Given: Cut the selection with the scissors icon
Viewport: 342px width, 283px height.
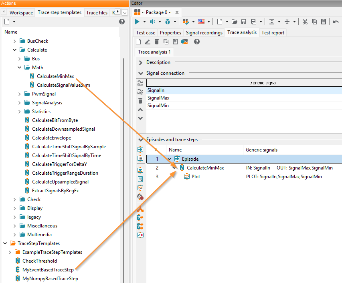Looking at the screenshot, I should point(305,22).
